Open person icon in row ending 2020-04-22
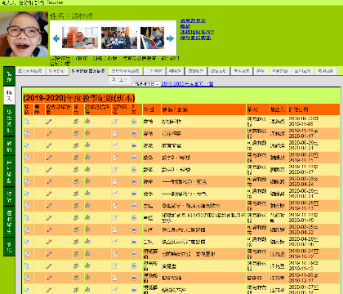 coord(76,229)
